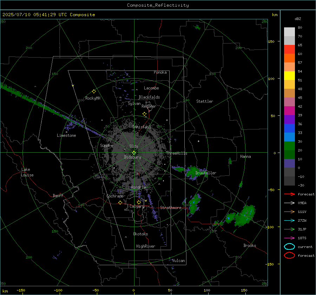Click the yellow diamond marker below Cochrane
Screen dimensions: 316x295
(120, 202)
